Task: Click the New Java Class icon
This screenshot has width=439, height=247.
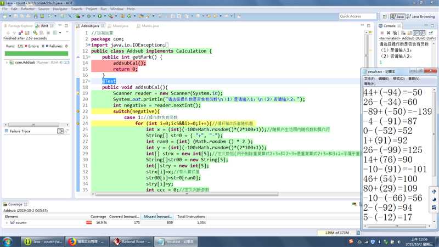Action: pyautogui.click(x=129, y=16)
